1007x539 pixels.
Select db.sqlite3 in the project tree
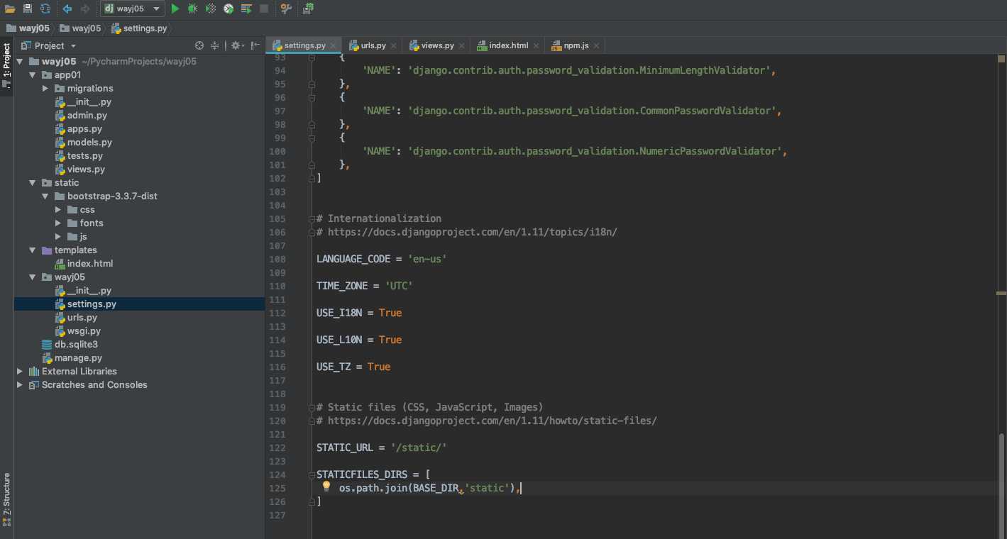point(76,345)
